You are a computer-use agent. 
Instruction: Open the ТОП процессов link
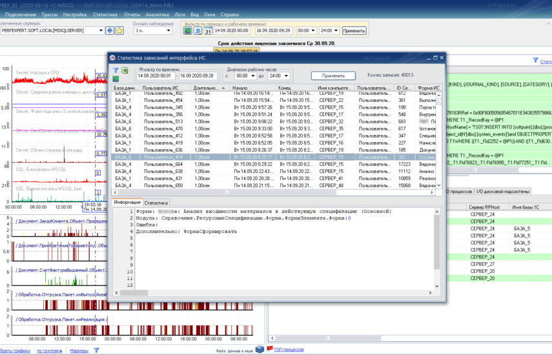click(x=289, y=349)
